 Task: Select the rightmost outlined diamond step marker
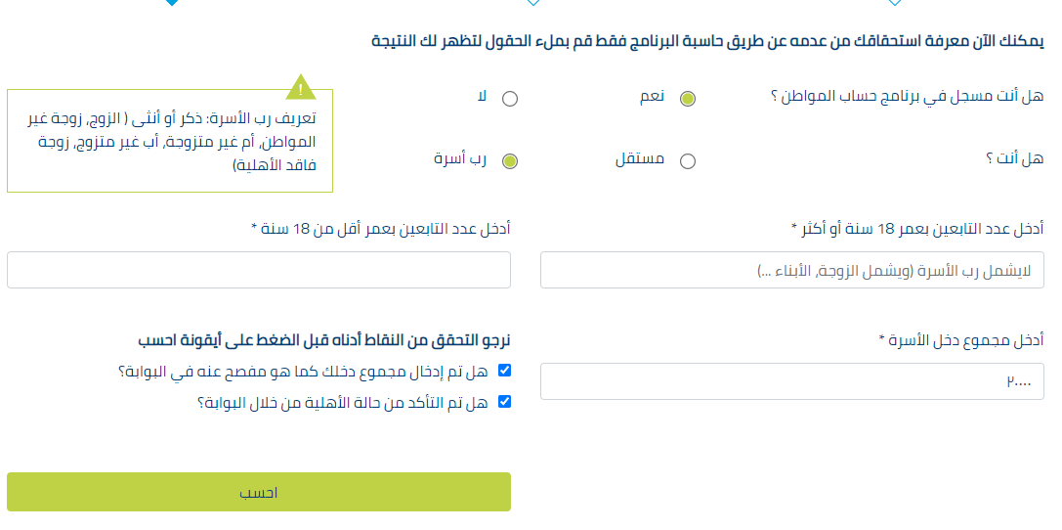pos(895,2)
